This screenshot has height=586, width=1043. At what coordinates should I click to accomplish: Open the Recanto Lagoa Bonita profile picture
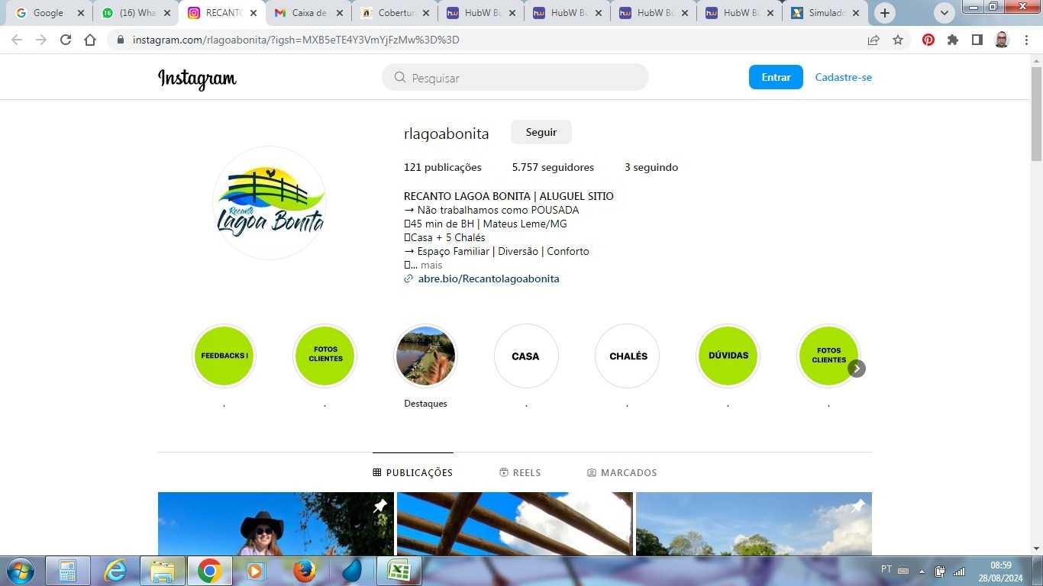[x=270, y=203]
